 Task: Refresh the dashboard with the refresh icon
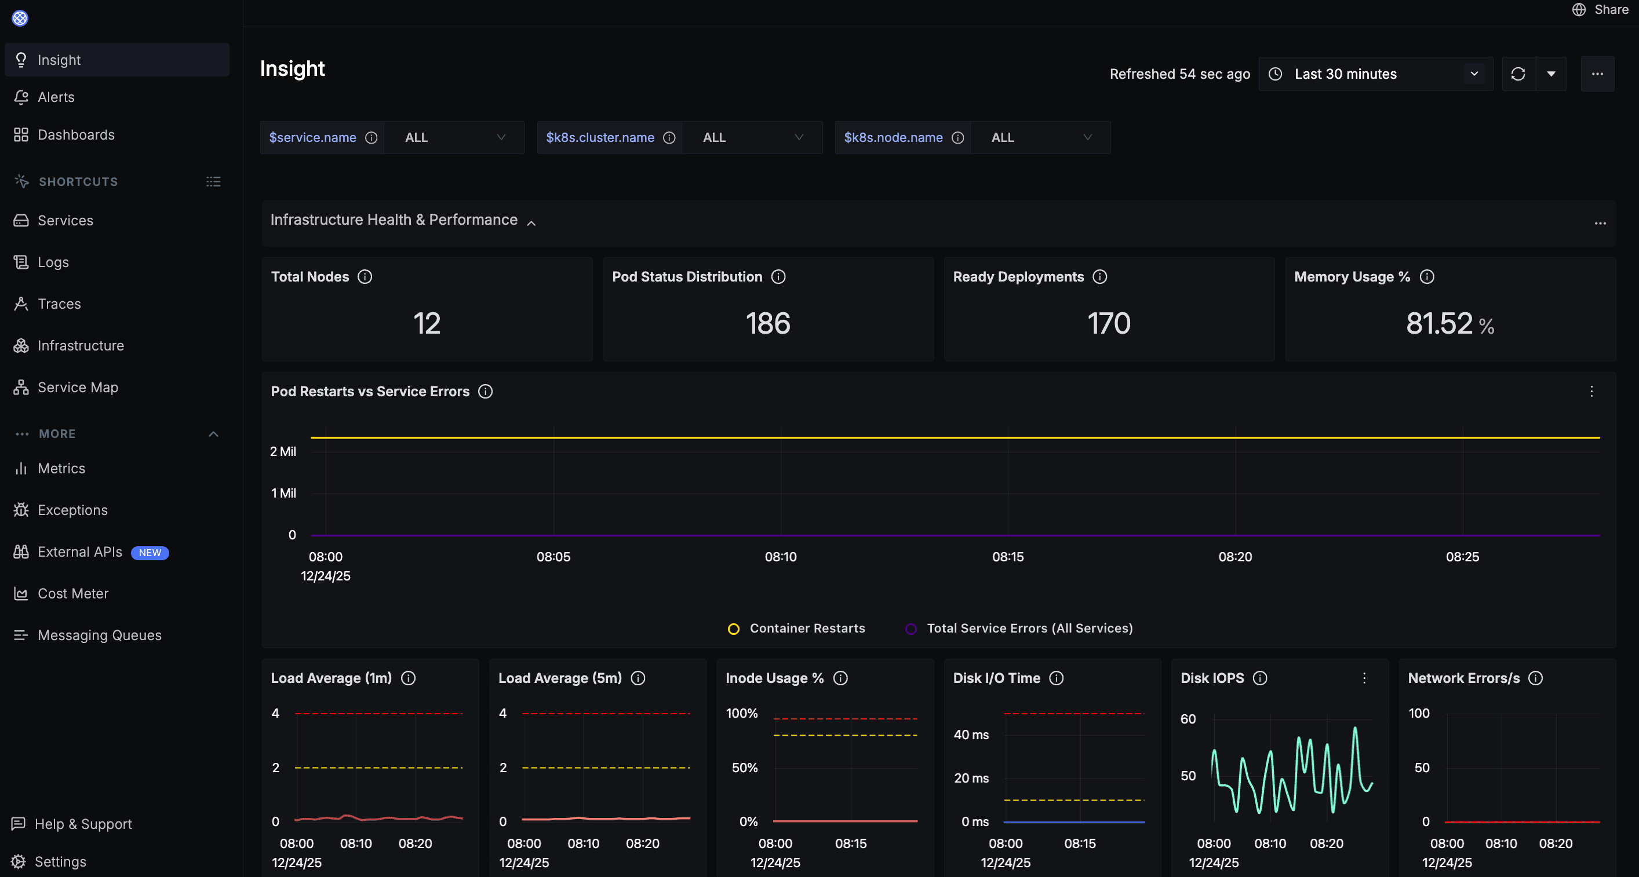click(x=1519, y=74)
